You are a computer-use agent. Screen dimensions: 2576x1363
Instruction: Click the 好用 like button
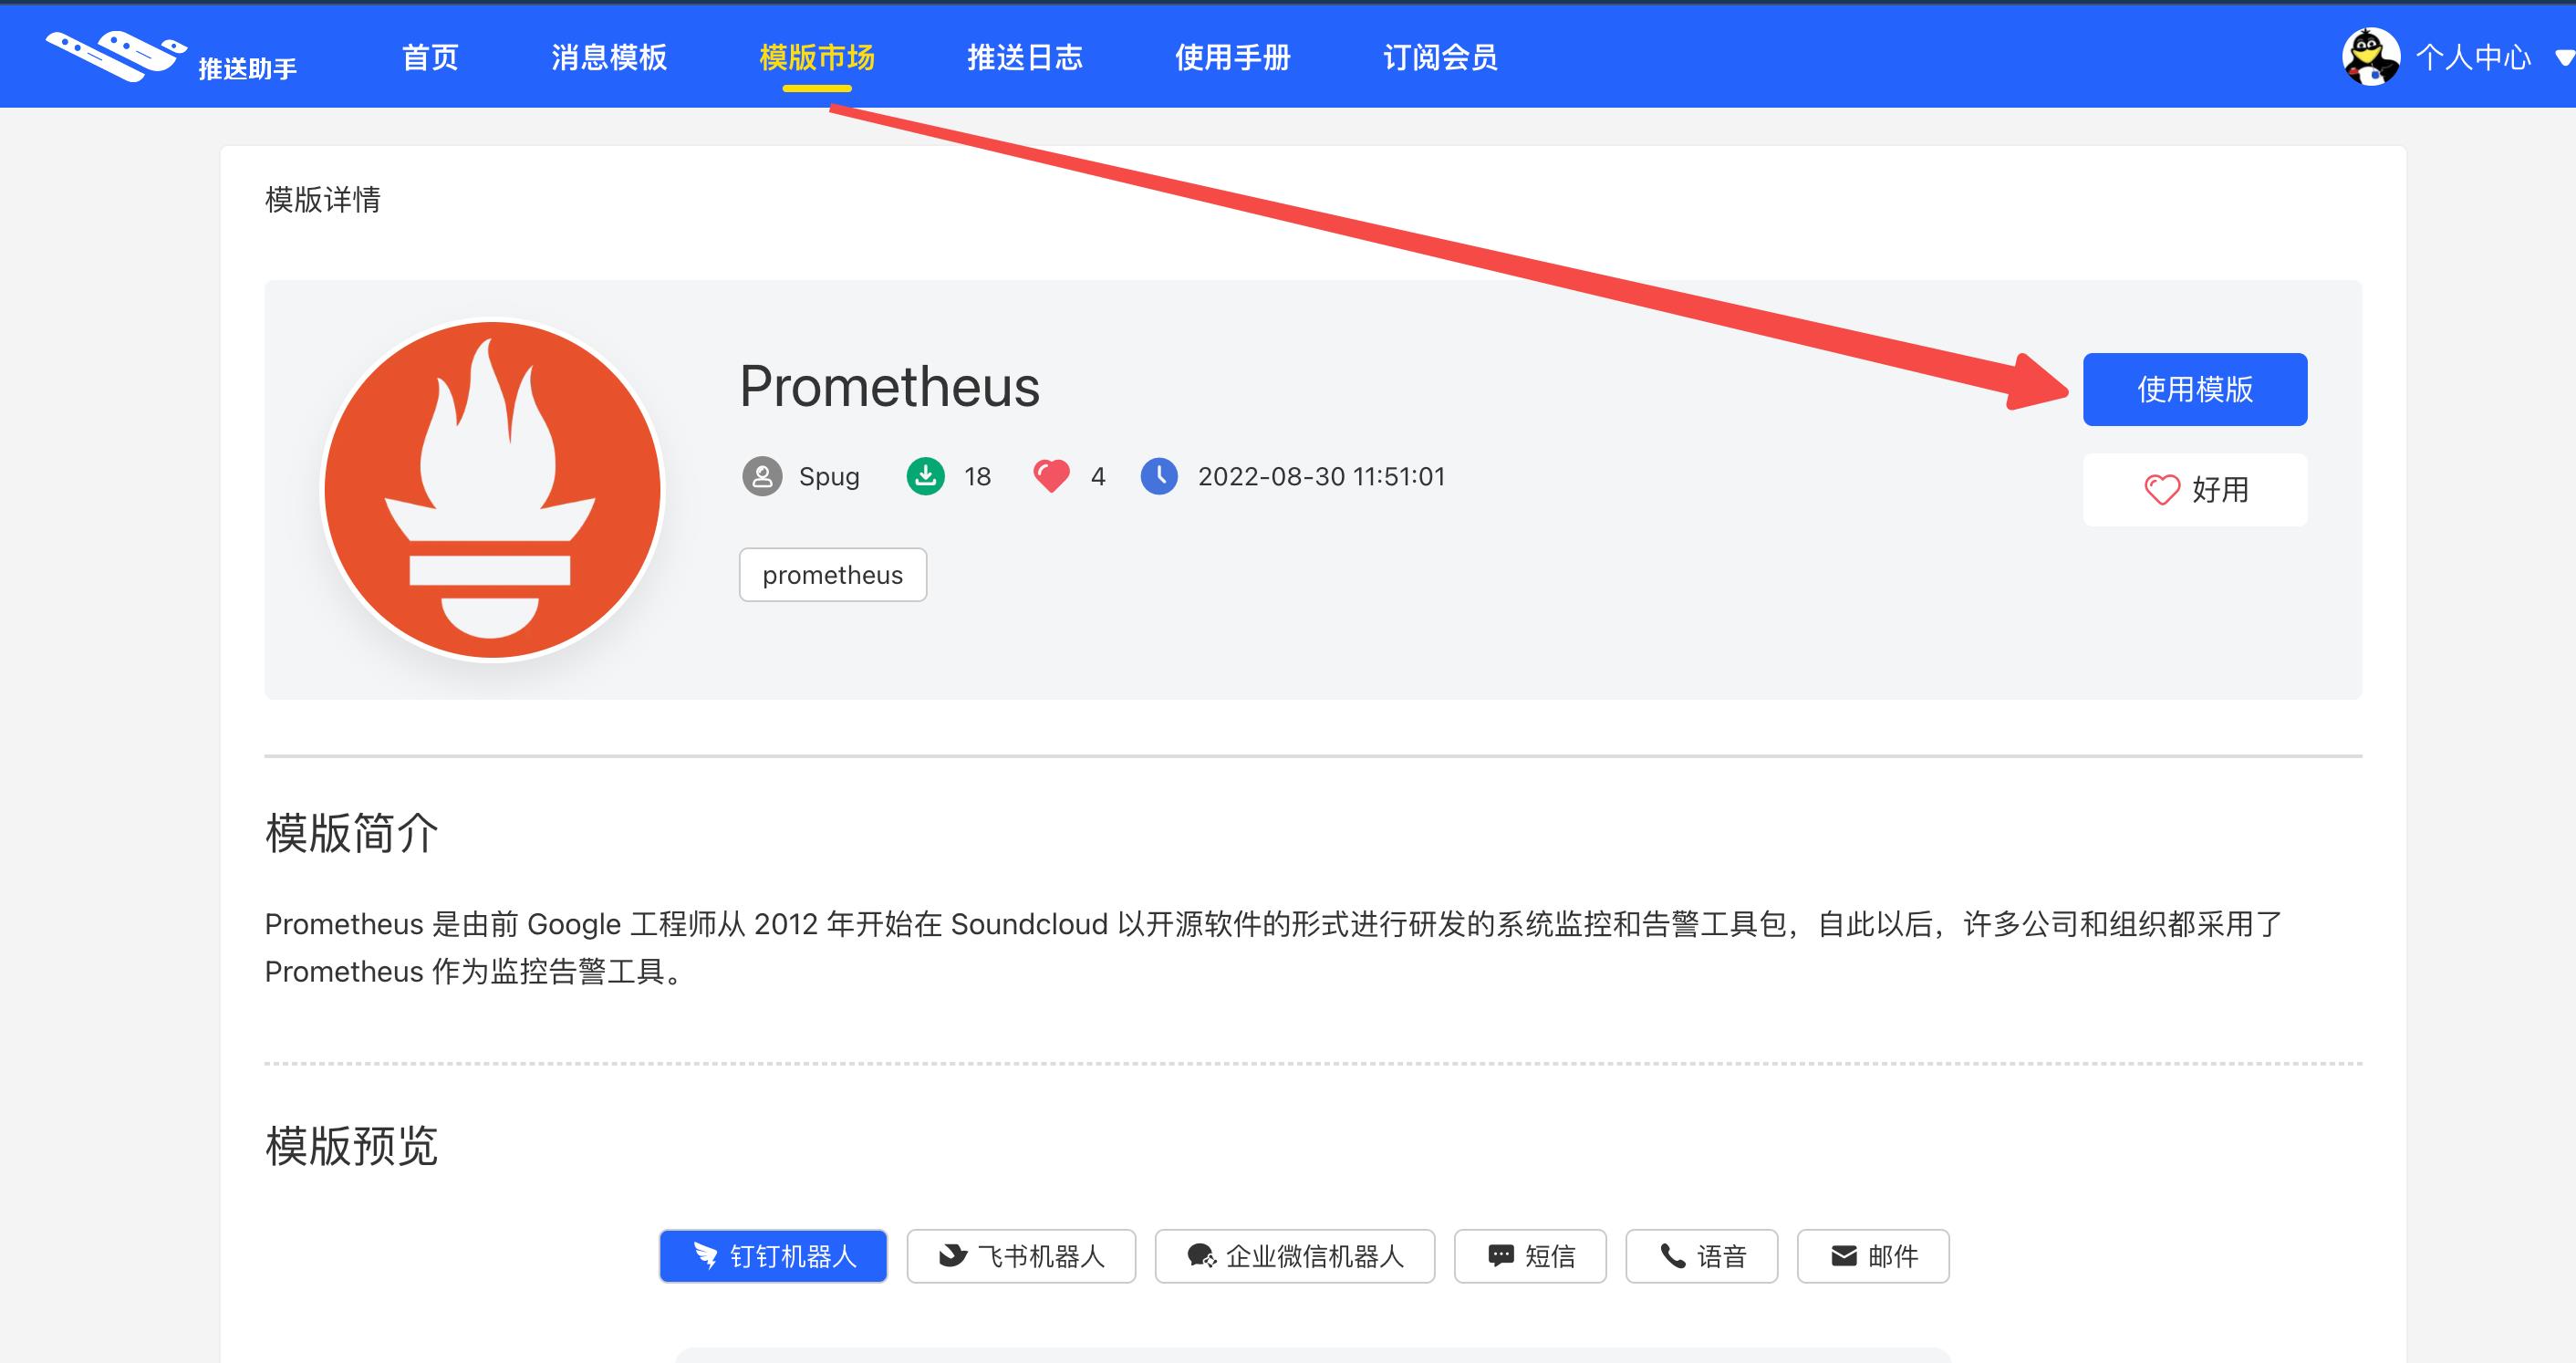click(x=2197, y=491)
